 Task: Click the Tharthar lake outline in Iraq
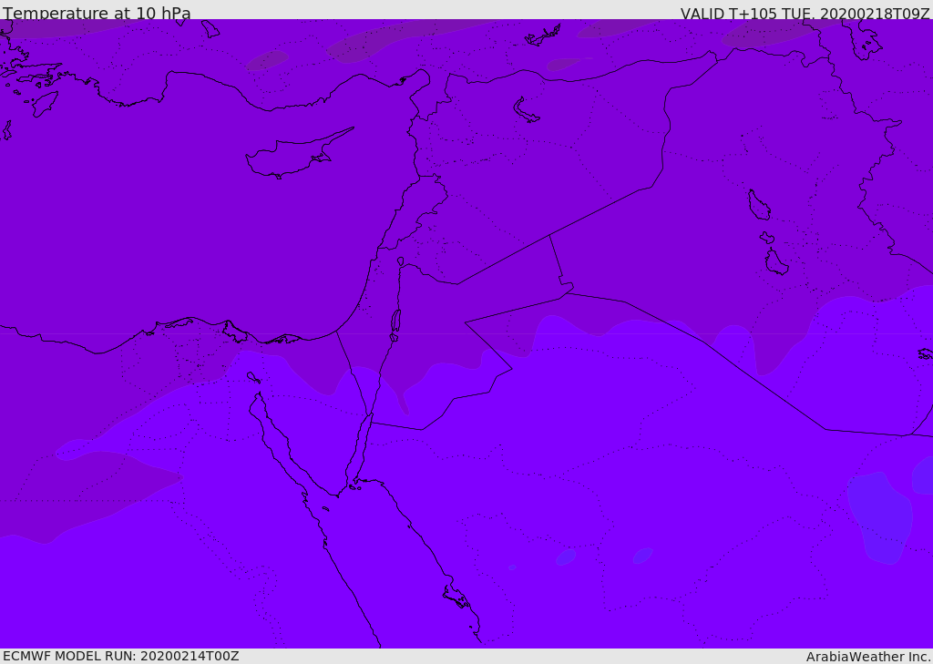[x=759, y=205]
